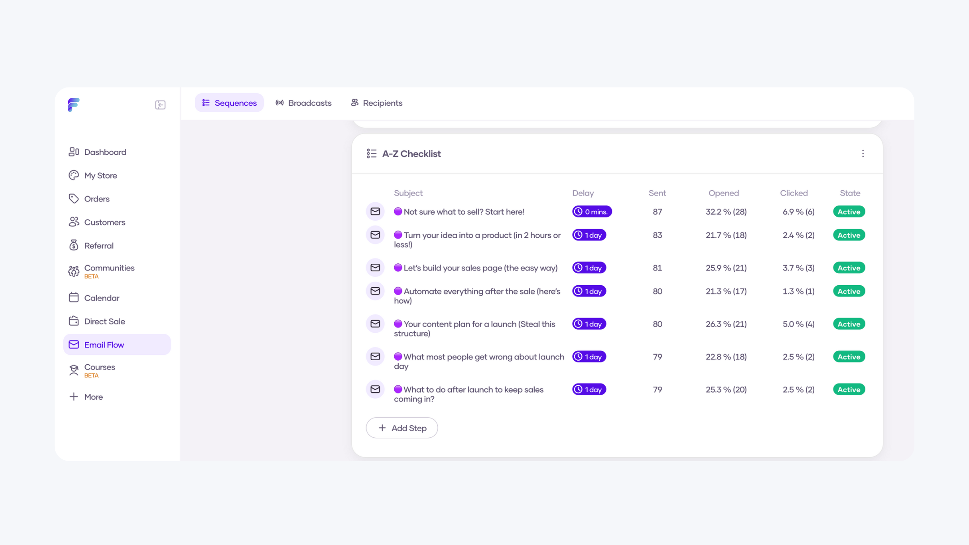Click the Calendar sidebar icon

(74, 298)
